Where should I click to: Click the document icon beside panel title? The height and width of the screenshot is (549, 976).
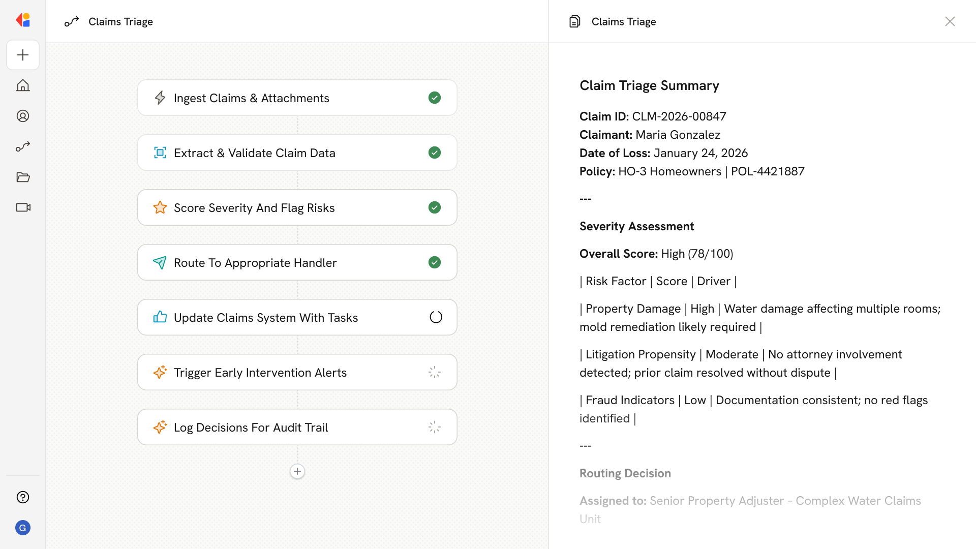(x=574, y=21)
